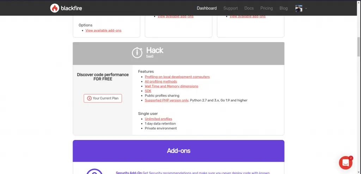The image size is (361, 174).
Task: Navigate to the Pricing page
Action: click(267, 8)
